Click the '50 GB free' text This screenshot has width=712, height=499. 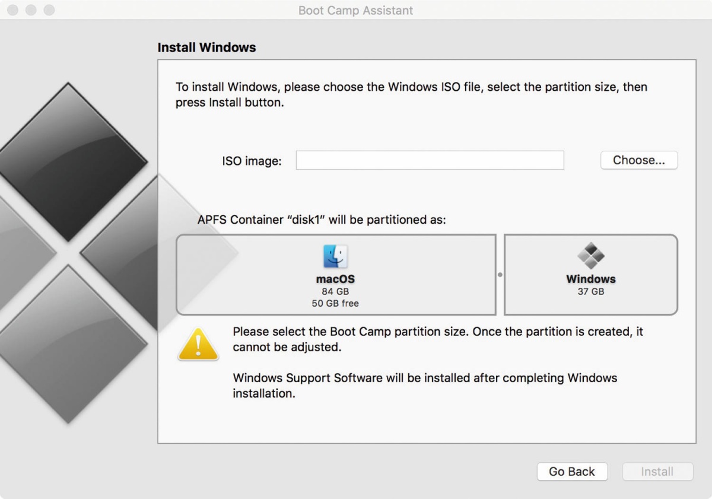[335, 303]
